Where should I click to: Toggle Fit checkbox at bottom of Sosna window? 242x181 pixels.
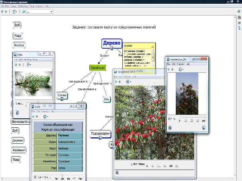point(35,177)
